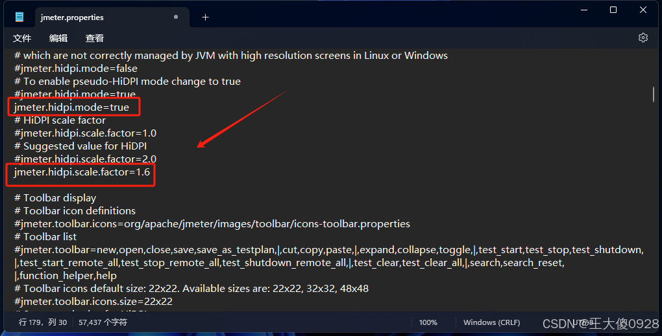
Task: Minimize the Notepad window
Action: pos(584,10)
